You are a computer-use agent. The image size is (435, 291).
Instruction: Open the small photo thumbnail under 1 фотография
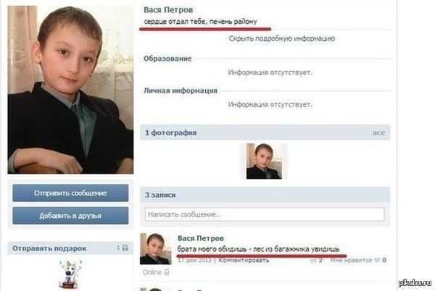click(x=264, y=161)
